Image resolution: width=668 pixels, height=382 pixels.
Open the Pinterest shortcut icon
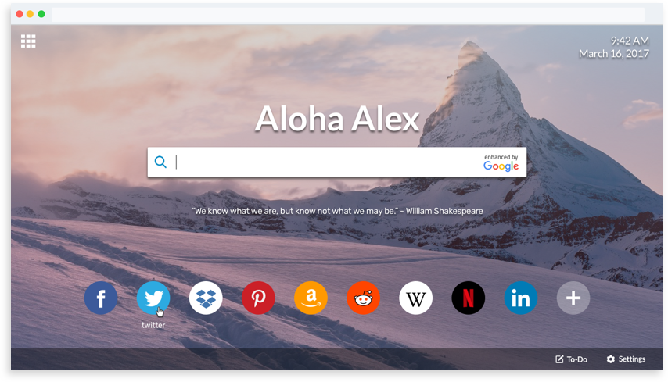tap(258, 298)
